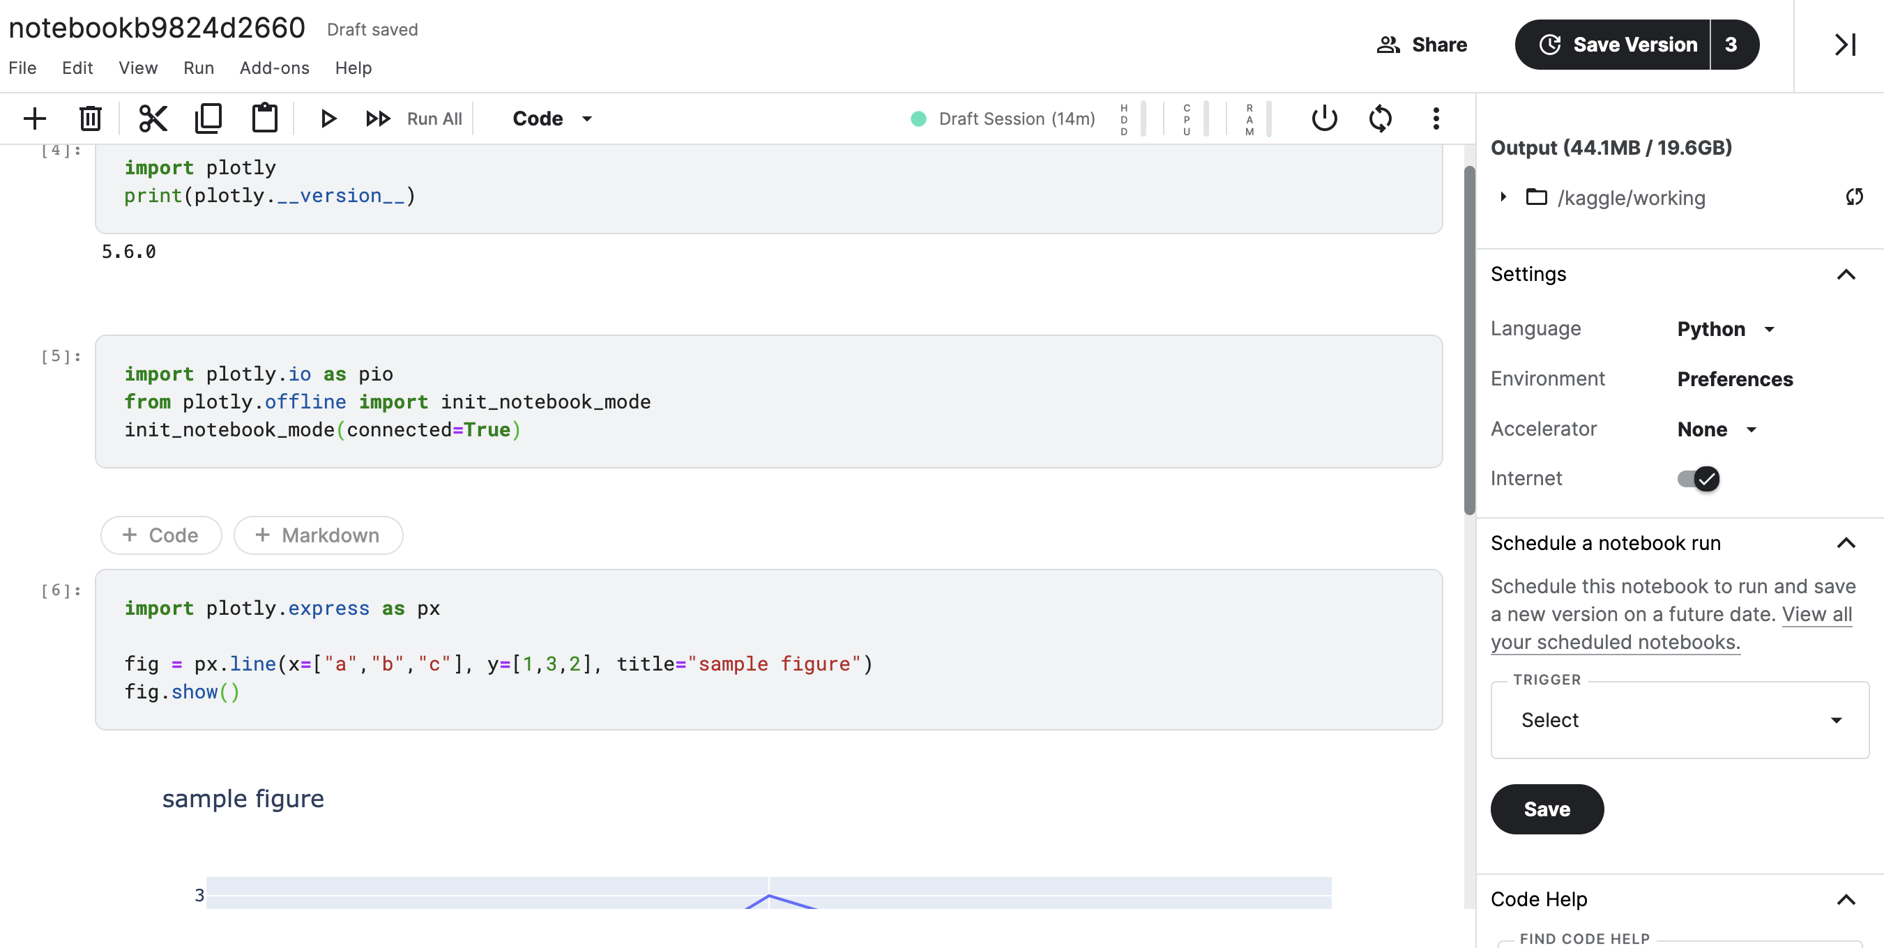Expand the /kaggle/working folder tree
Screen dimensions: 1884x948
1503,197
